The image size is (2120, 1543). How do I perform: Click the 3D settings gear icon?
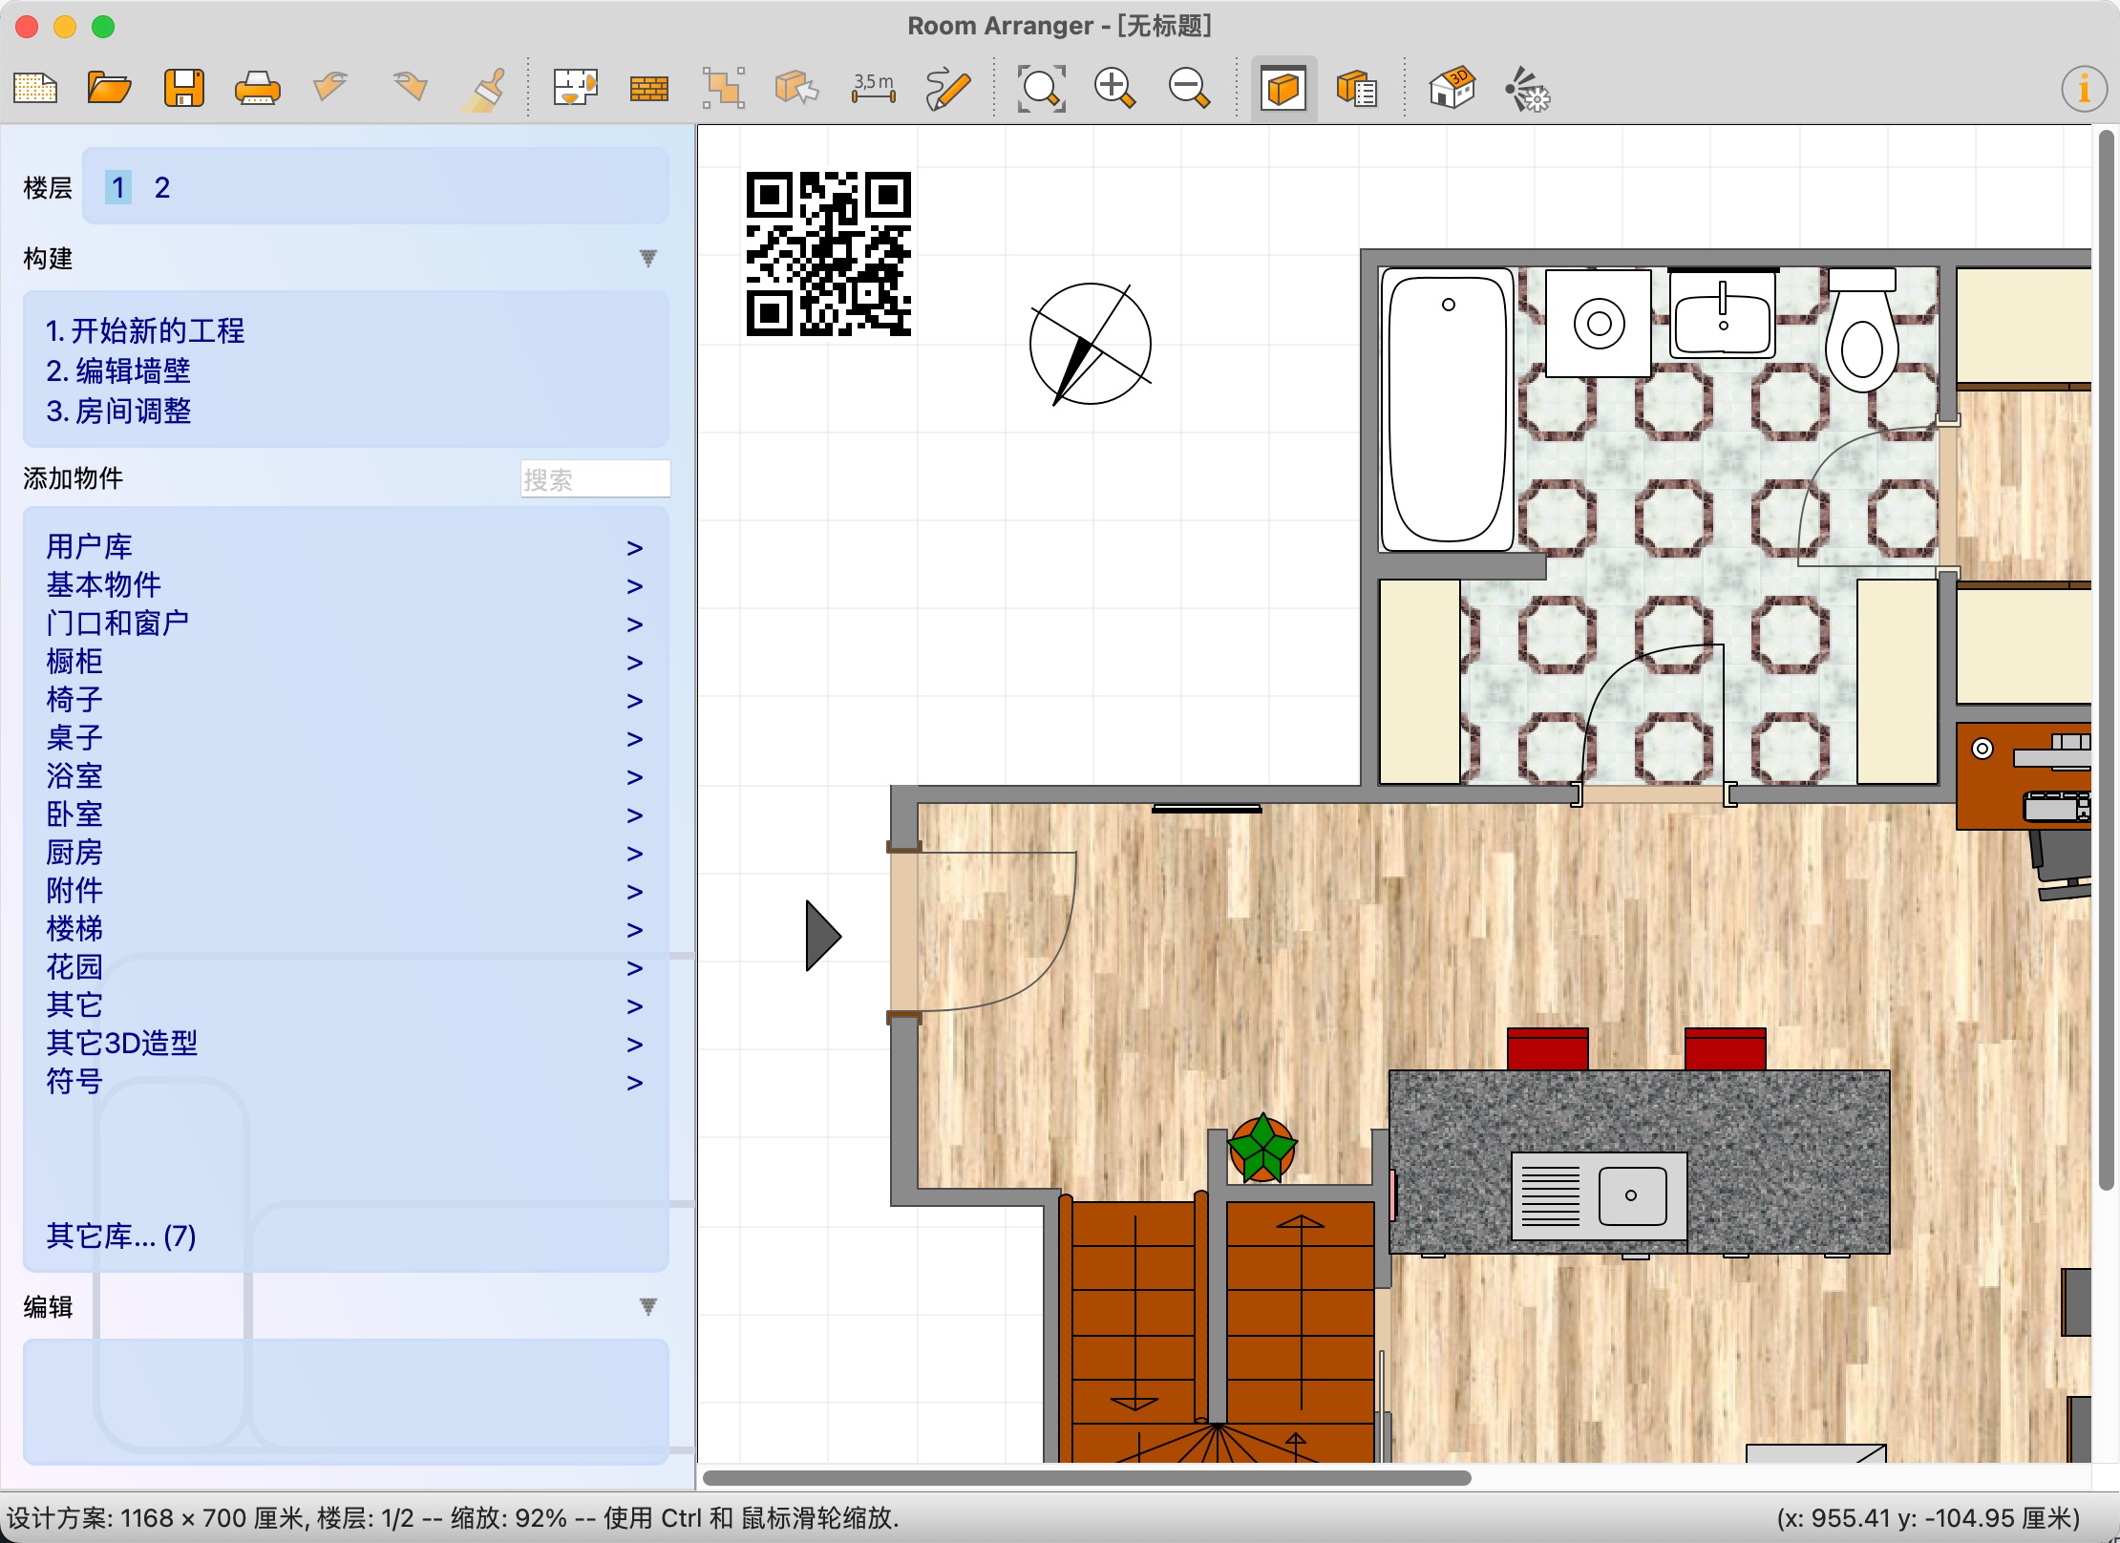(1527, 89)
